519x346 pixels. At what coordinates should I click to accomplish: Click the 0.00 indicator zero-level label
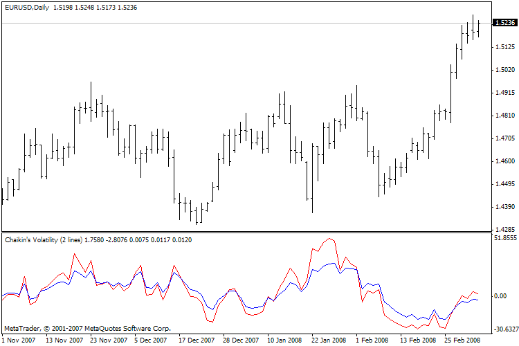pyautogui.click(x=500, y=295)
